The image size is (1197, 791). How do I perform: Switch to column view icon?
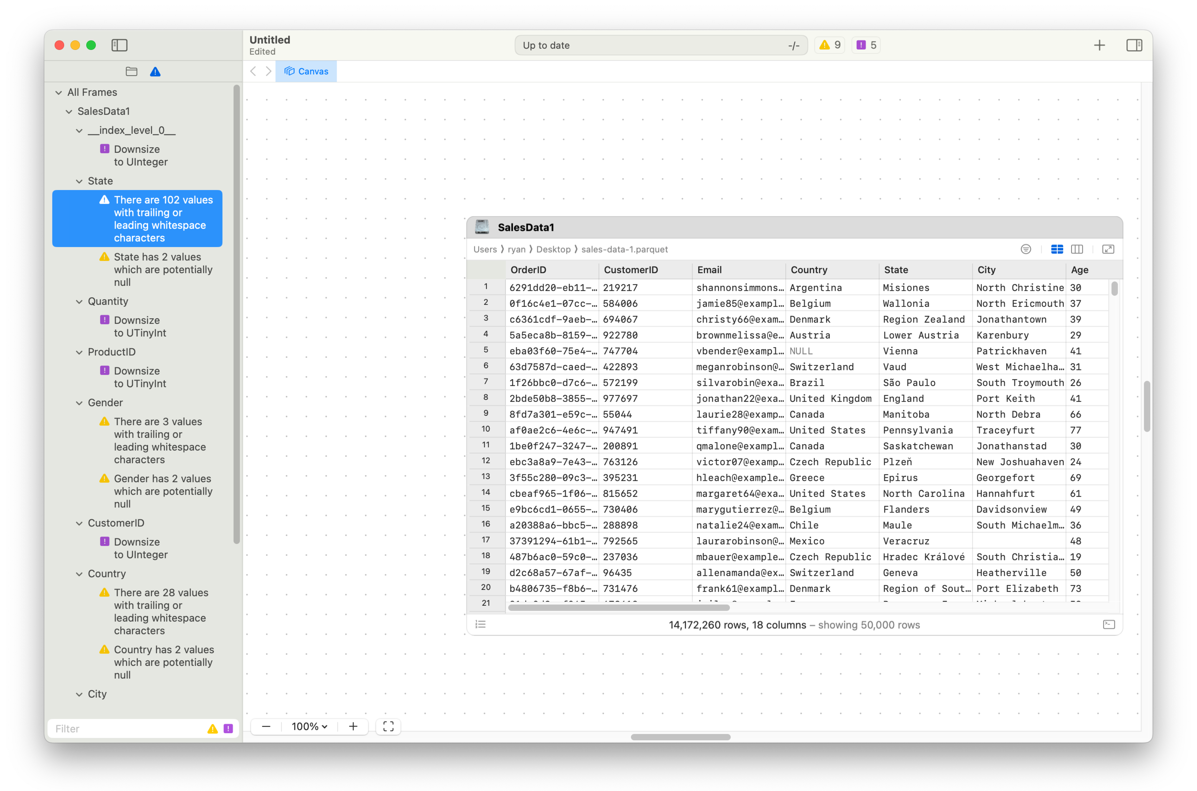1077,249
